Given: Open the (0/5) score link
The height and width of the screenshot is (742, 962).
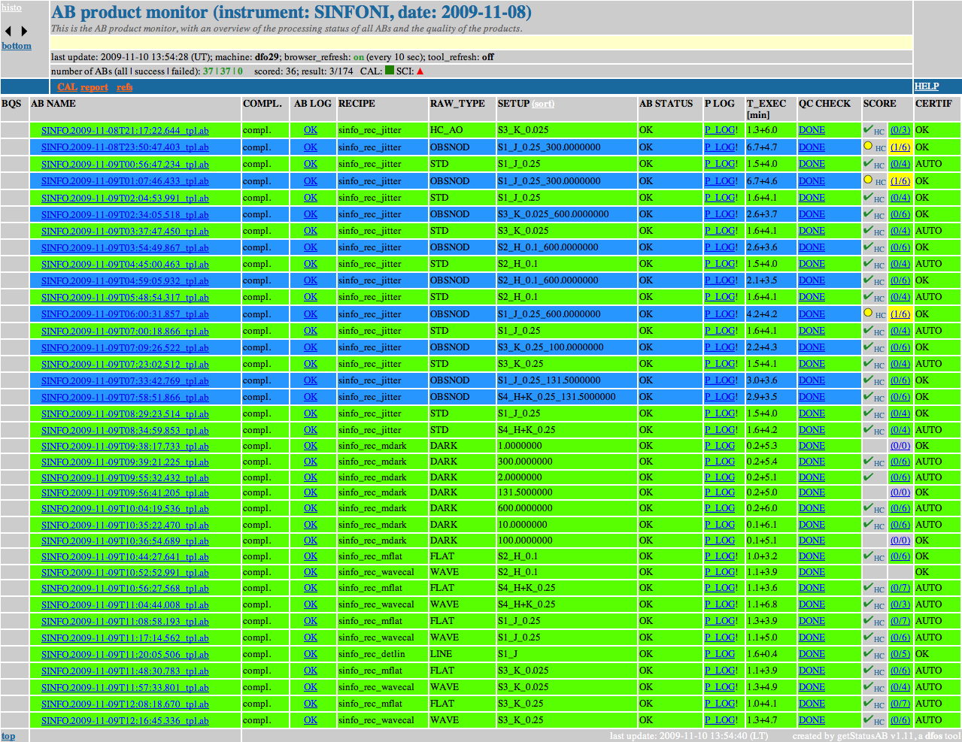Looking at the screenshot, I should (x=900, y=655).
